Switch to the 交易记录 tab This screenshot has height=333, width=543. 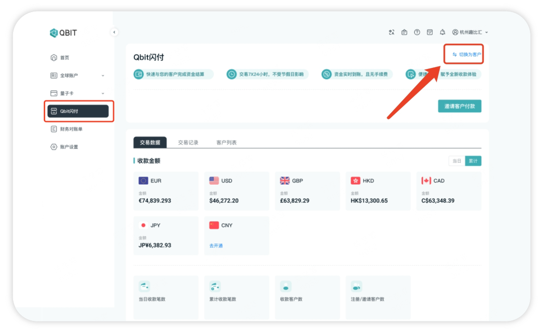coord(188,142)
